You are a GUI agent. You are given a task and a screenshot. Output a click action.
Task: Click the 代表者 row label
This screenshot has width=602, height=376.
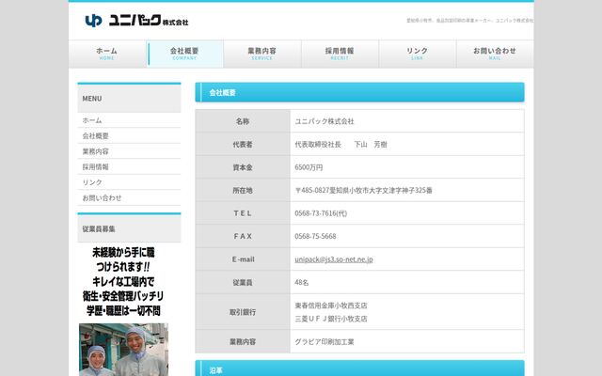[x=243, y=144]
